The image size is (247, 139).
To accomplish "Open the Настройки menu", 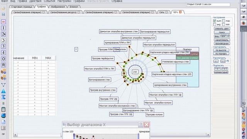I will 64,1.
